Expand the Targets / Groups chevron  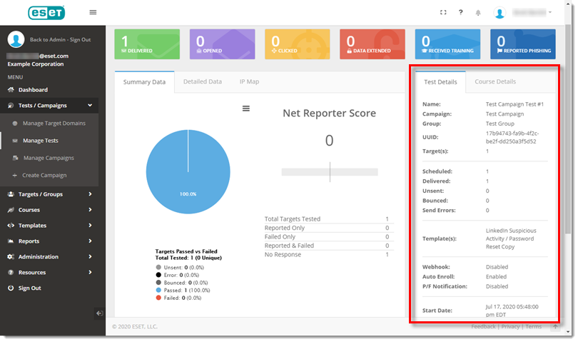coord(90,194)
